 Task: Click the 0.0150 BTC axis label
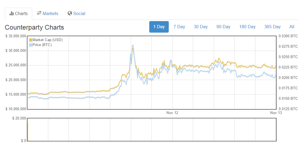(288, 99)
